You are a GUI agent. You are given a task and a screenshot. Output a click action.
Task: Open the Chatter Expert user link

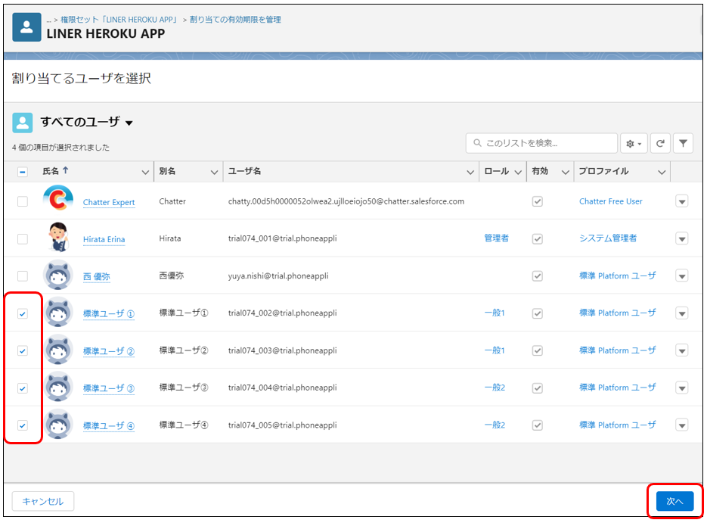click(109, 202)
